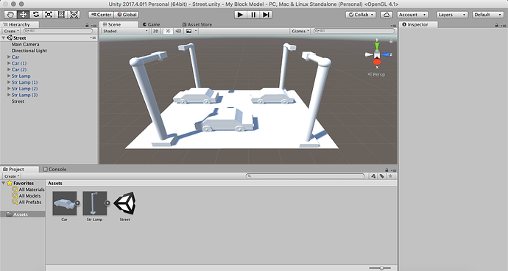Select All Prefabs favorite
Viewport: 508px width, 271px height.
point(27,202)
